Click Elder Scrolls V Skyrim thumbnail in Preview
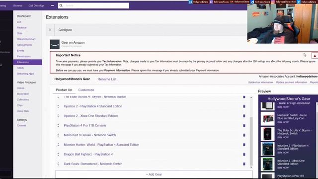Screen dimensions: 318x179 [267, 134]
